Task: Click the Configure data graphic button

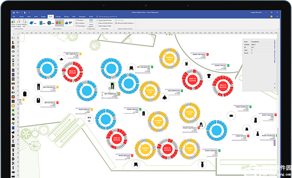Action: click(80, 23)
